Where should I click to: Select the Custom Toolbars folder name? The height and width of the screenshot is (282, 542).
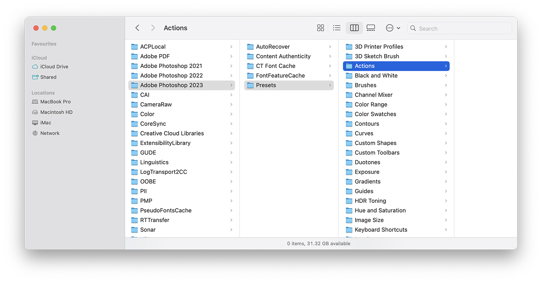point(377,153)
